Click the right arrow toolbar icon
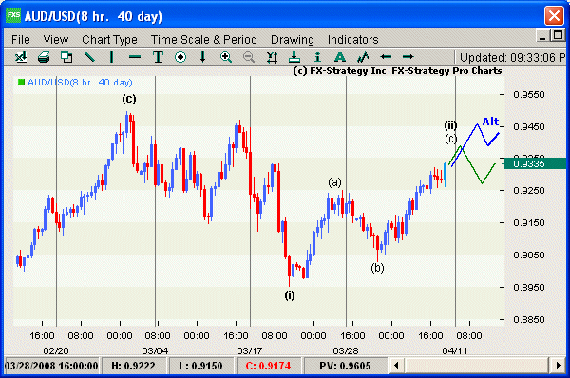 (x=408, y=57)
